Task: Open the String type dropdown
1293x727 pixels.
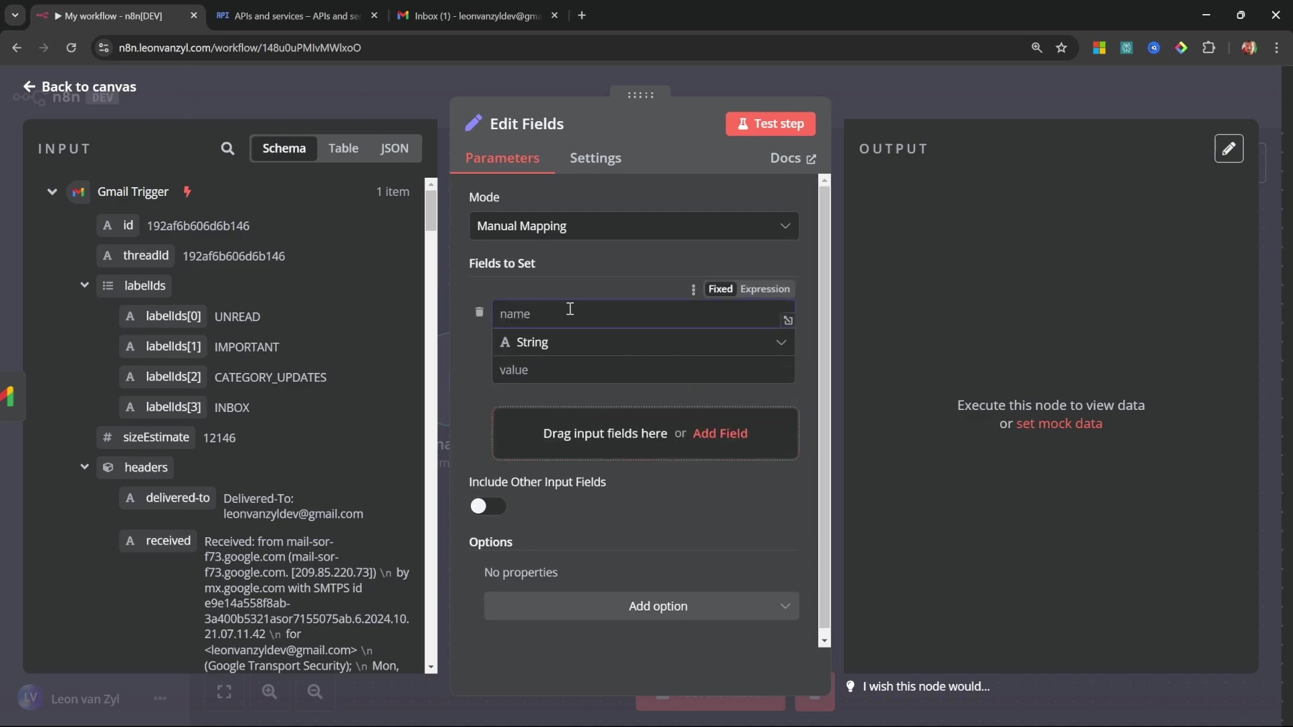Action: click(643, 343)
